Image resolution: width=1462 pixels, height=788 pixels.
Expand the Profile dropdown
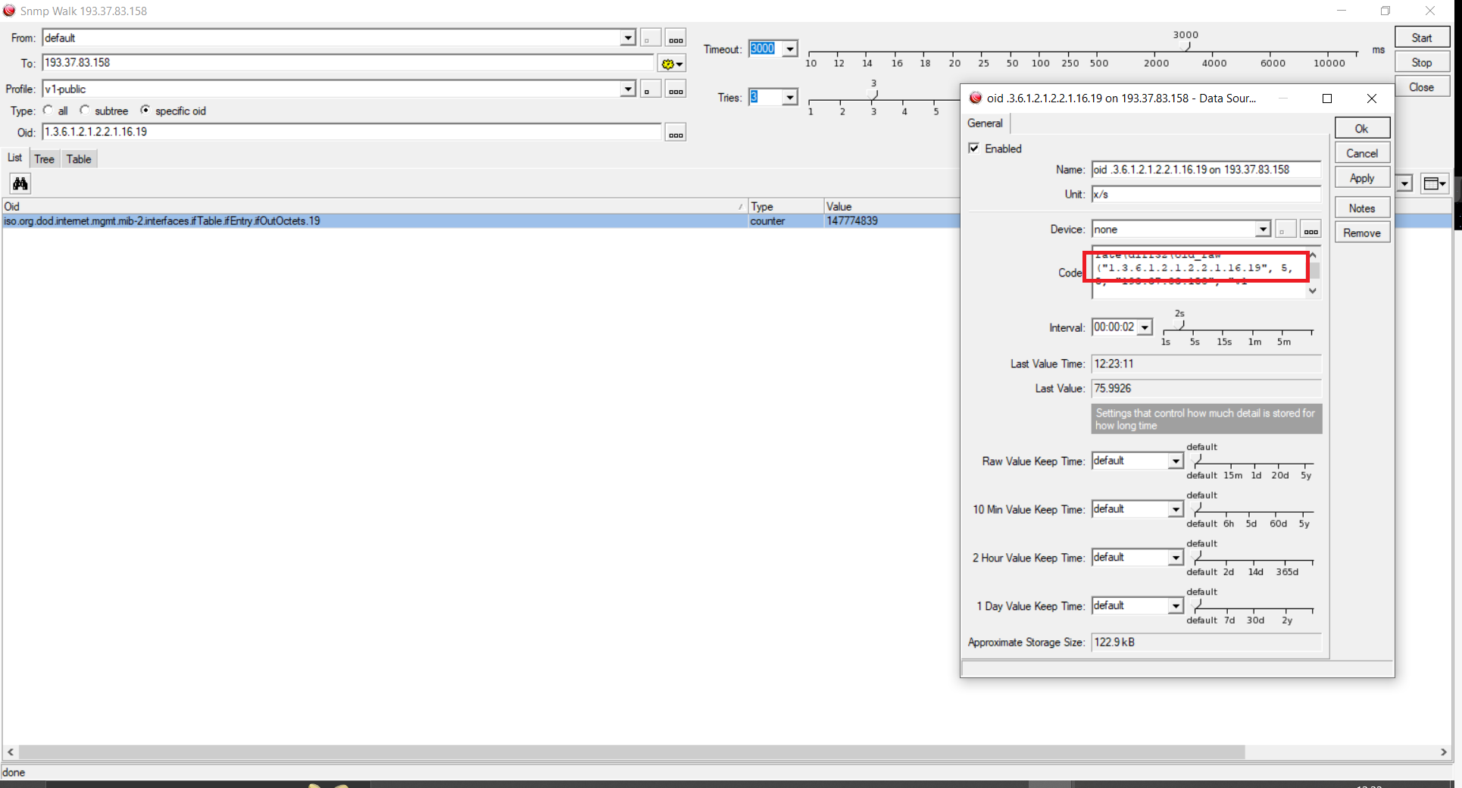(627, 89)
